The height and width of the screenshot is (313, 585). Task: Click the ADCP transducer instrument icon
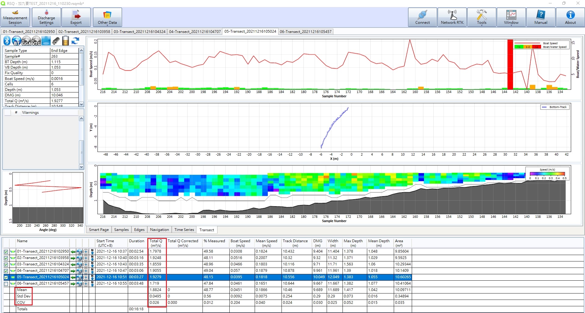click(56, 41)
